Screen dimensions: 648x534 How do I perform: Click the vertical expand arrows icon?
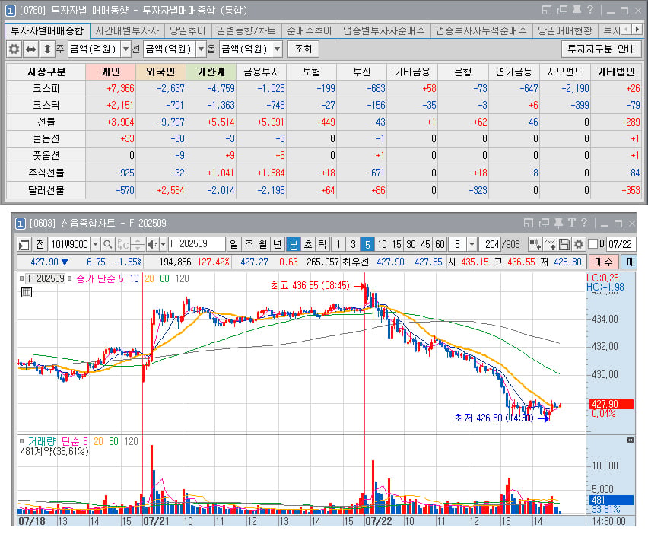(47, 49)
